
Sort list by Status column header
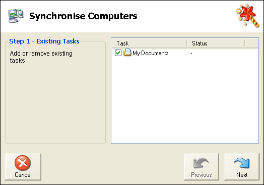tap(216, 43)
